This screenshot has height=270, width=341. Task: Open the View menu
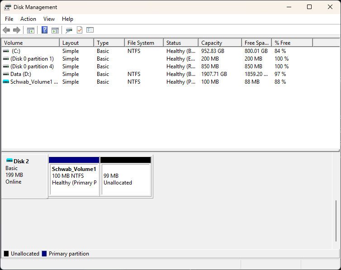(x=49, y=19)
